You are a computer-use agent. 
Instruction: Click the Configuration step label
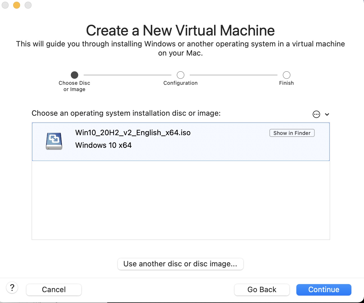(x=180, y=83)
